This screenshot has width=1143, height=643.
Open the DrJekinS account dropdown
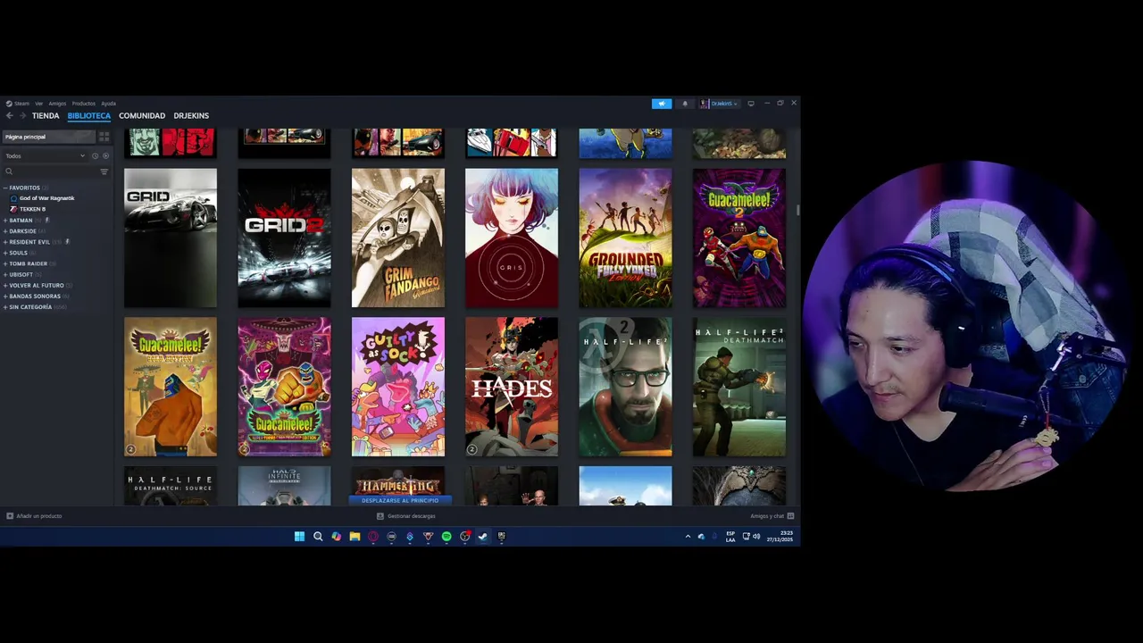tap(720, 104)
